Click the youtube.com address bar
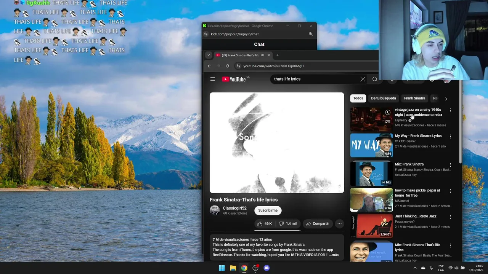488x274 pixels. pos(273,66)
